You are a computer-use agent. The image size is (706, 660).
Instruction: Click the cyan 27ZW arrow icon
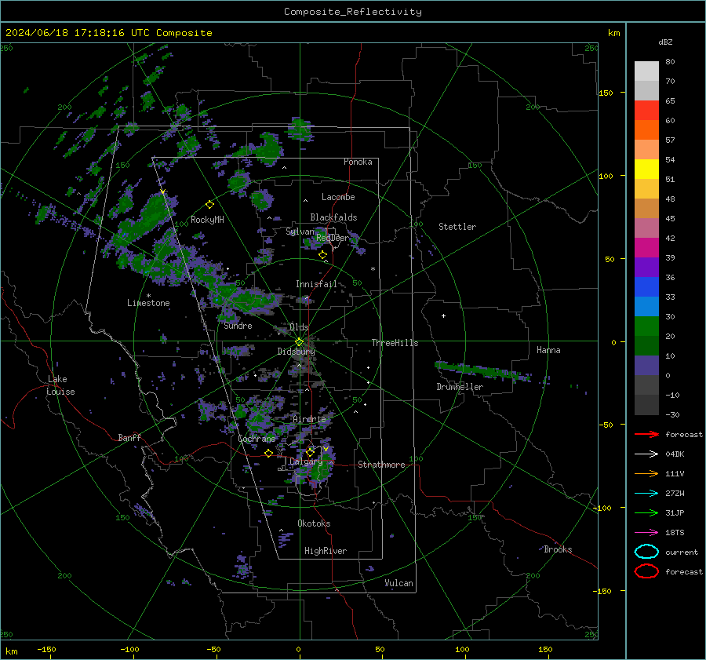coord(646,494)
